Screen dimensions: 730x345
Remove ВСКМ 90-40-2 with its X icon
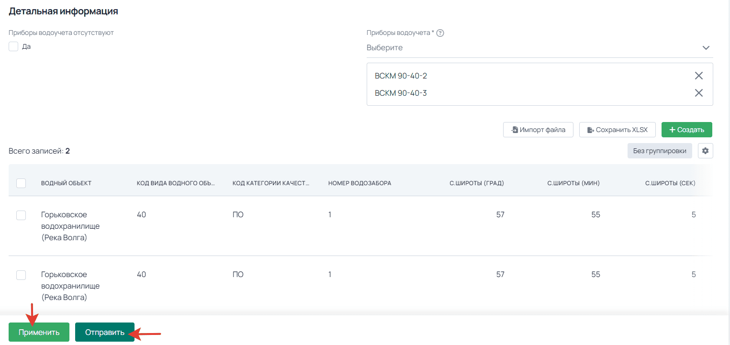(698, 76)
